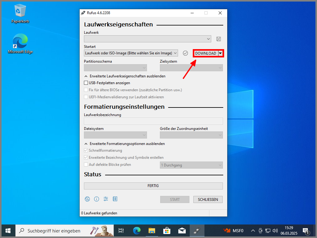
Task: Click the SCHLIESSEN button
Action: coord(208,199)
